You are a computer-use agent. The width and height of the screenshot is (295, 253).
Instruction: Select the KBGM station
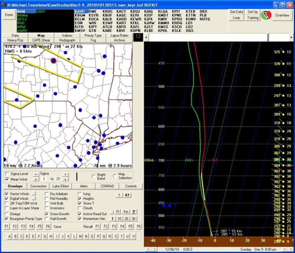pyautogui.click(x=80, y=15)
